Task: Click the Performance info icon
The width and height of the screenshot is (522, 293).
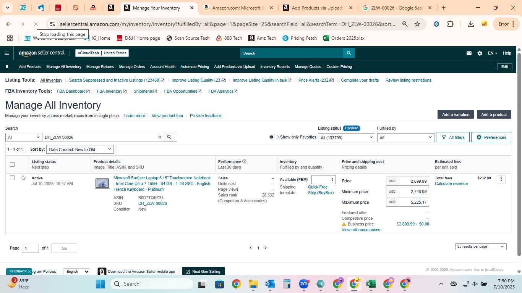Action: coord(244,162)
